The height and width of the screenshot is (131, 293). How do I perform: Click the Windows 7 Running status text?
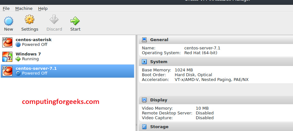click(30, 59)
